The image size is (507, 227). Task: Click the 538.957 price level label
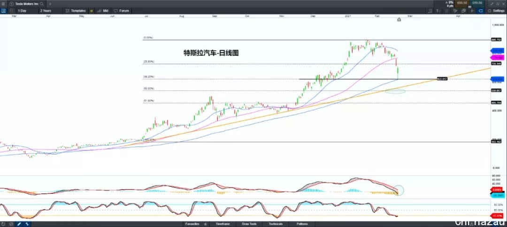click(x=496, y=91)
